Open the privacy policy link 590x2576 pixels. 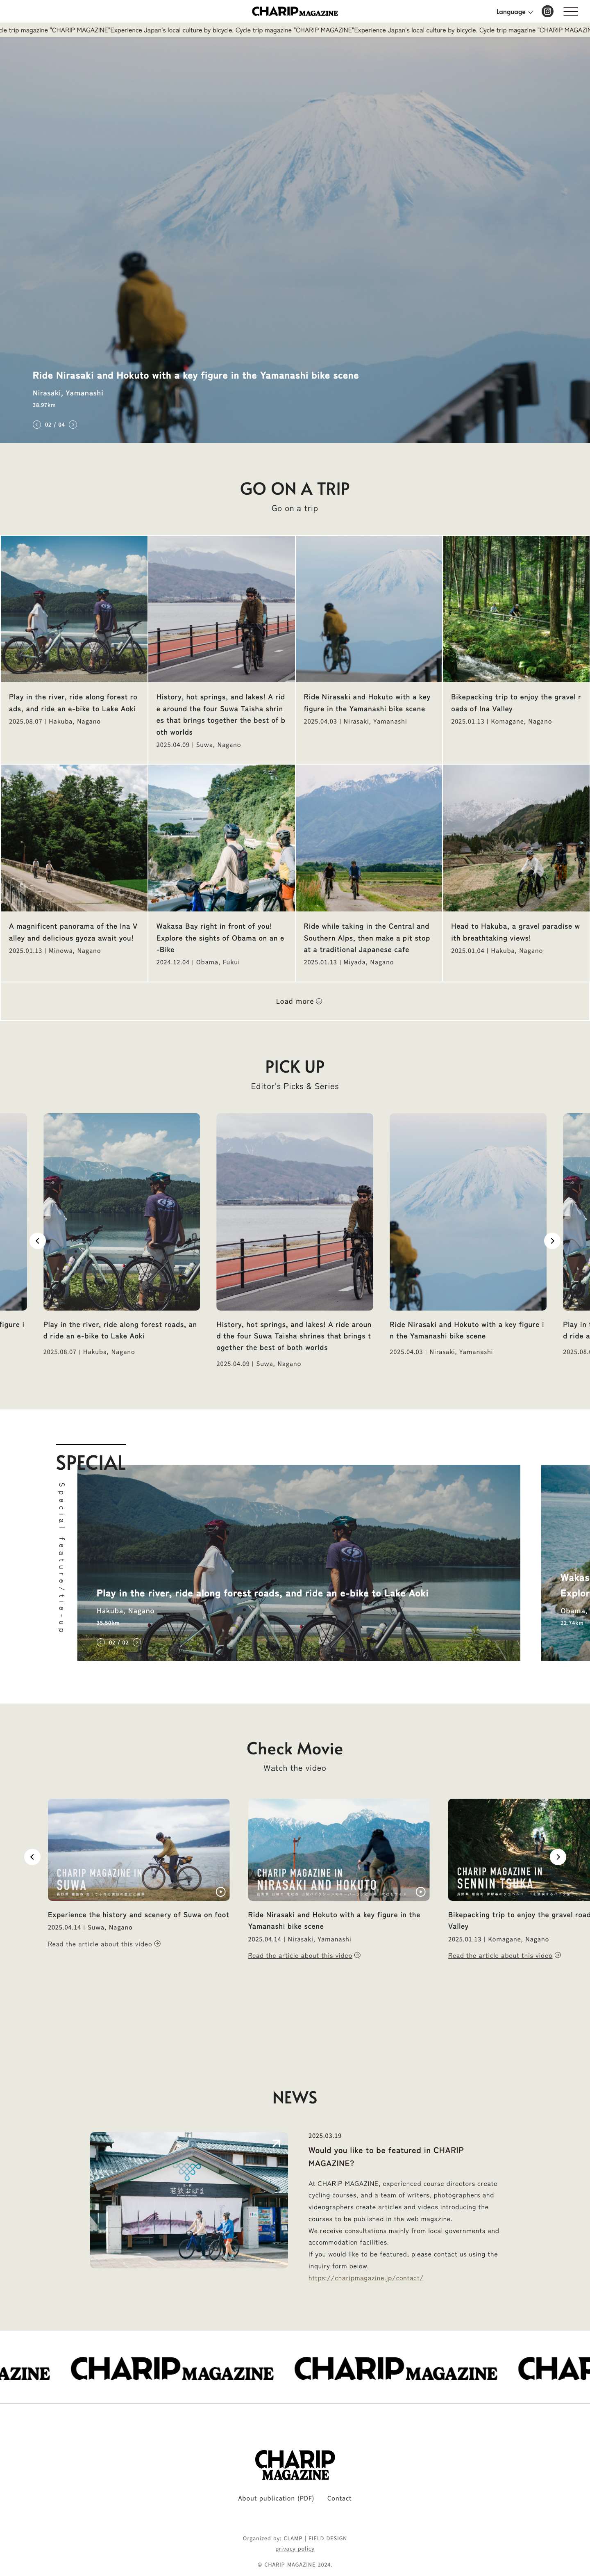pos(295,2549)
